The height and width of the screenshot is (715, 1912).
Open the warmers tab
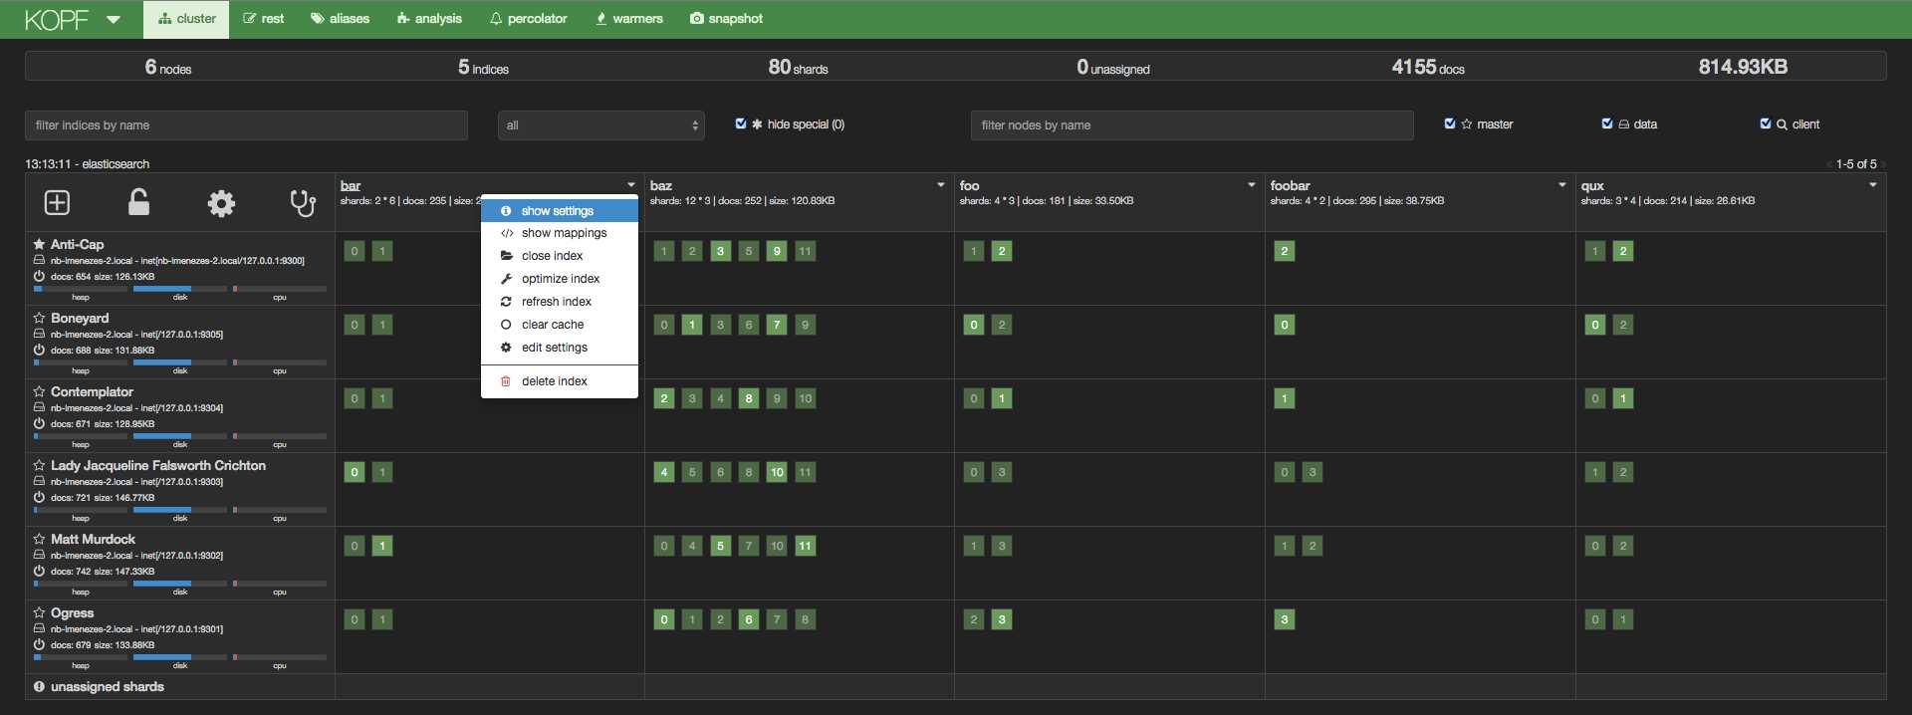[x=629, y=19]
